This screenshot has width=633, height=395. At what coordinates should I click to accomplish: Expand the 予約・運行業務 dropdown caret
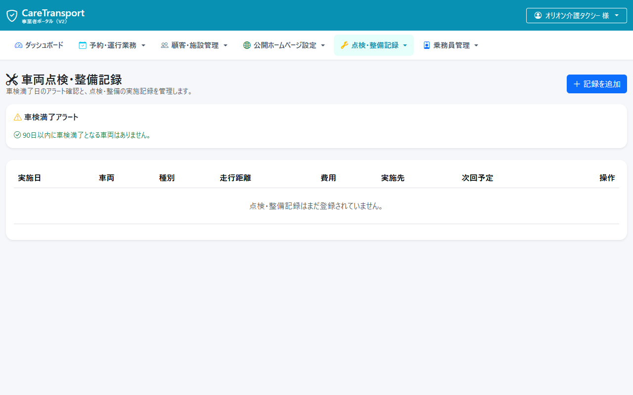[x=143, y=45]
